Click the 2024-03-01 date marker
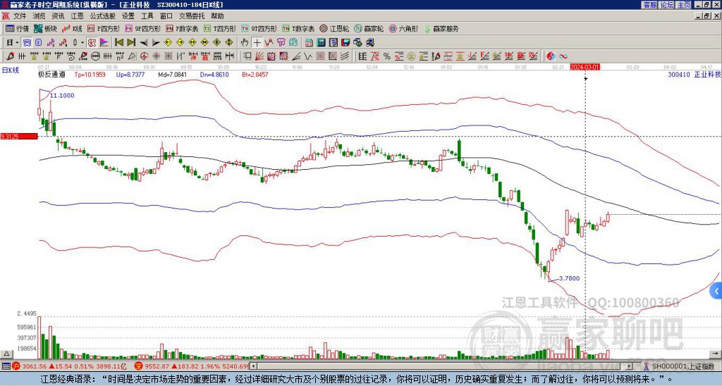This screenshot has height=386, width=722. coord(585,67)
